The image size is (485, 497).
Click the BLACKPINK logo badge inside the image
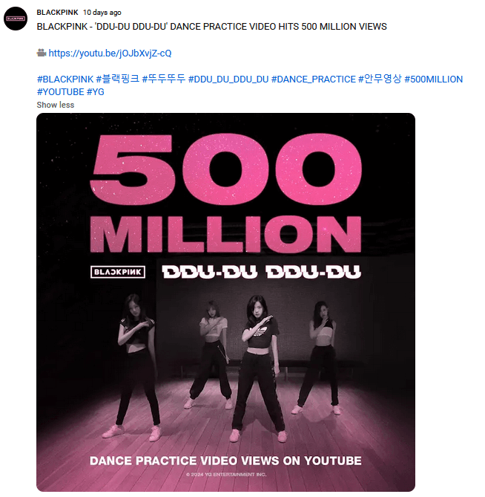(x=117, y=271)
